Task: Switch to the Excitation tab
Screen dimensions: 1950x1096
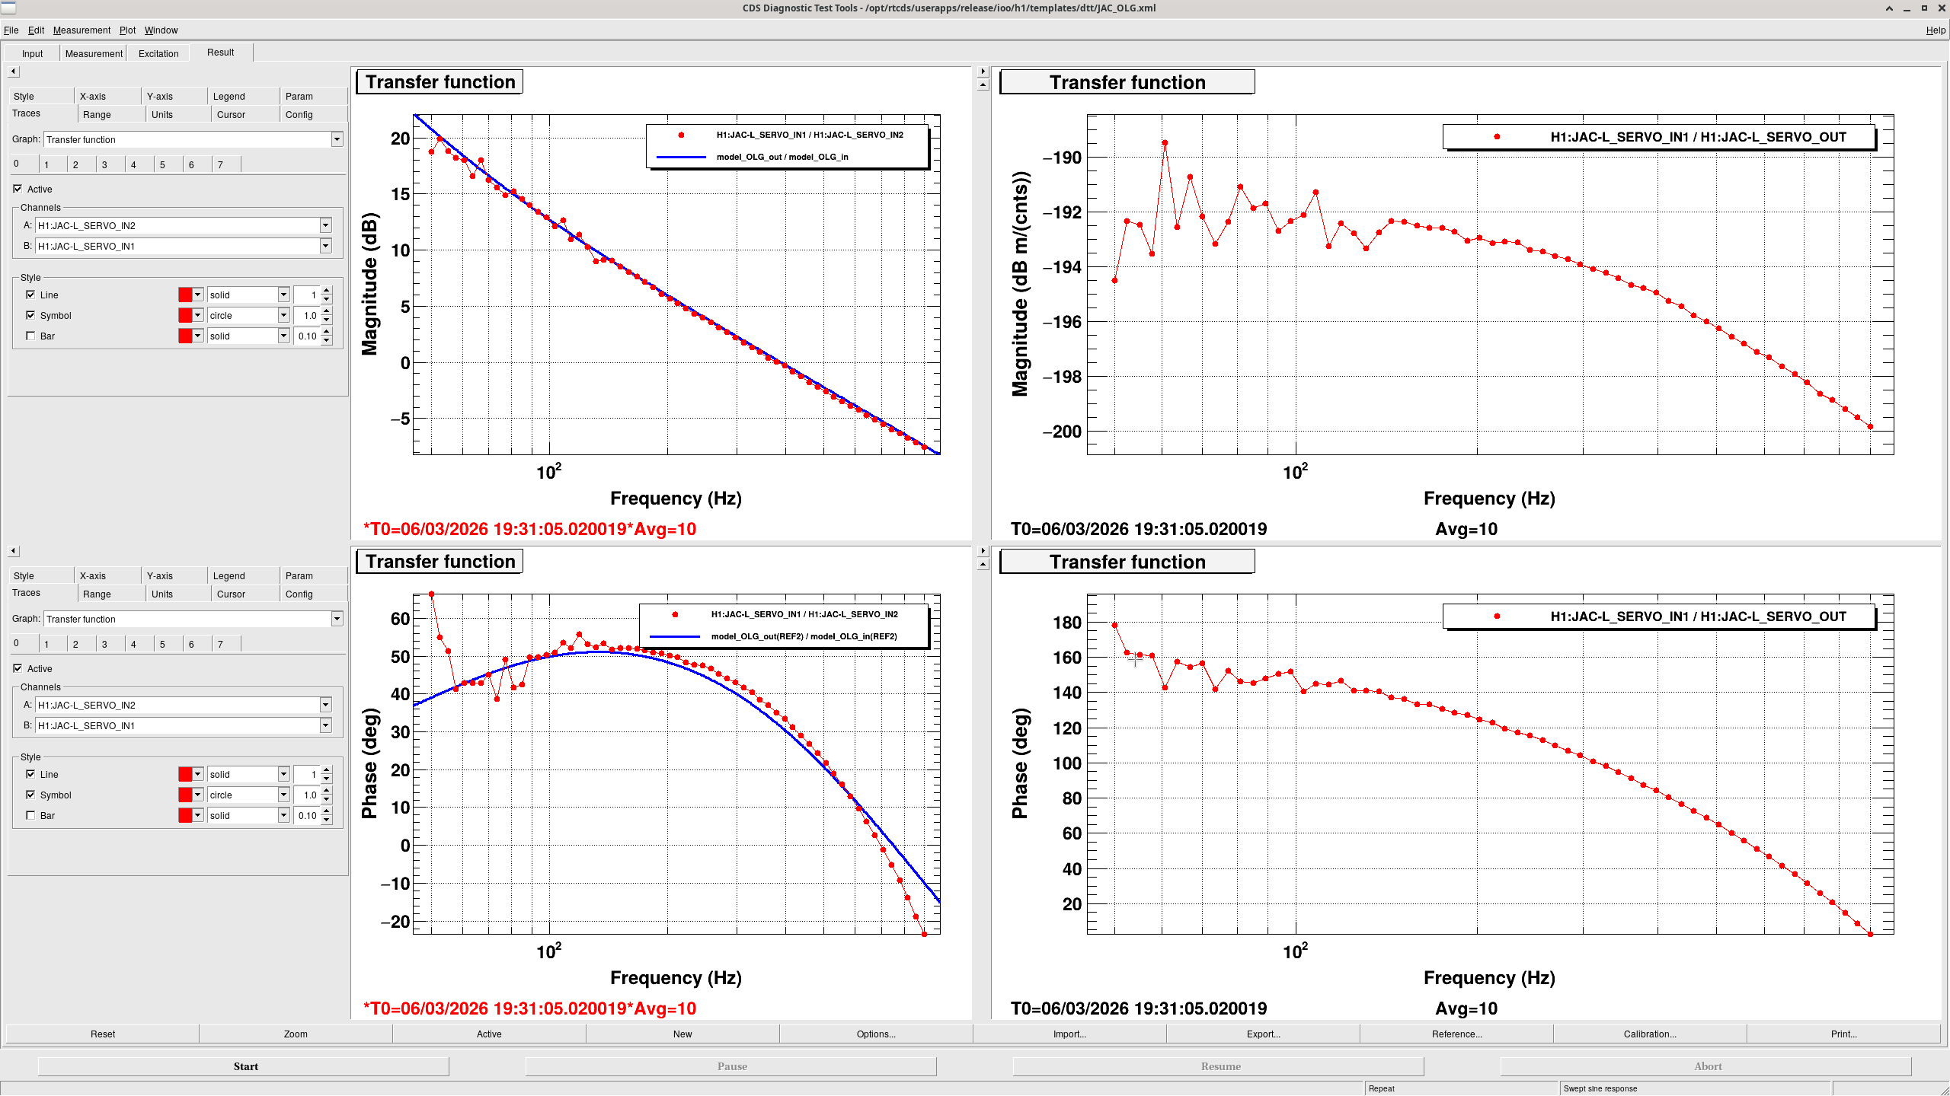Action: [x=158, y=53]
